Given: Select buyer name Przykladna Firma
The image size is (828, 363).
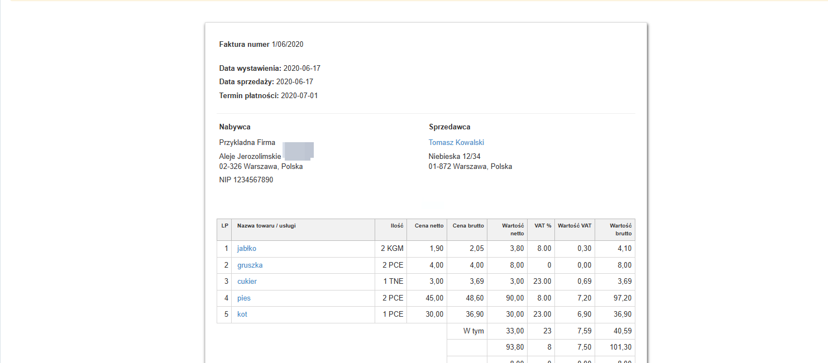Looking at the screenshot, I should tap(247, 143).
